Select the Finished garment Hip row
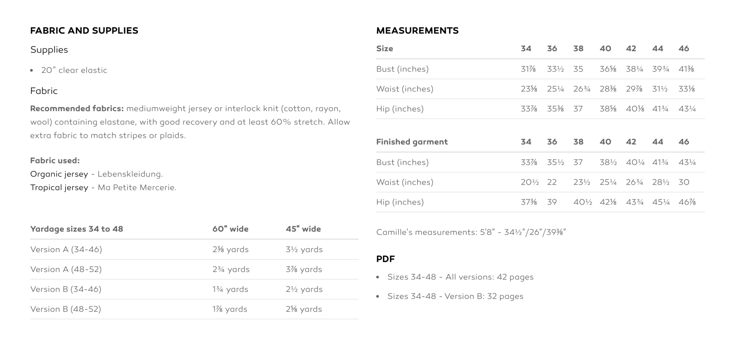Image resolution: width=746 pixels, height=355 pixels. point(540,202)
